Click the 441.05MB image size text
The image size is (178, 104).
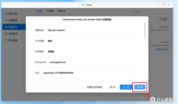click(x=164, y=42)
